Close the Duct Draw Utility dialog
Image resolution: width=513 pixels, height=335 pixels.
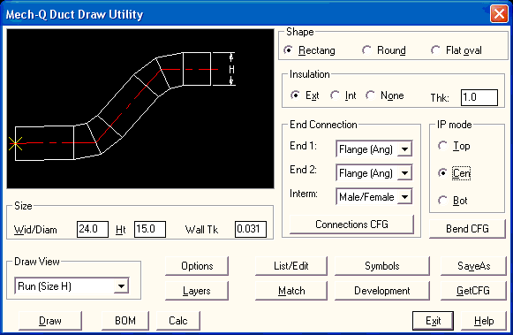[x=499, y=14]
